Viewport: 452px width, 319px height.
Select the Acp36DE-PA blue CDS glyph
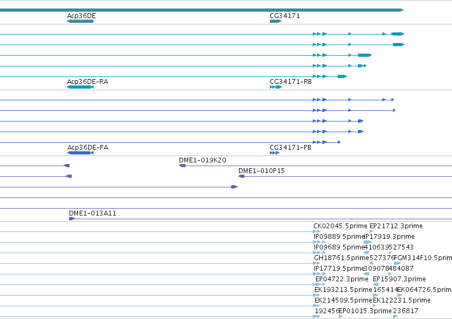(80, 153)
